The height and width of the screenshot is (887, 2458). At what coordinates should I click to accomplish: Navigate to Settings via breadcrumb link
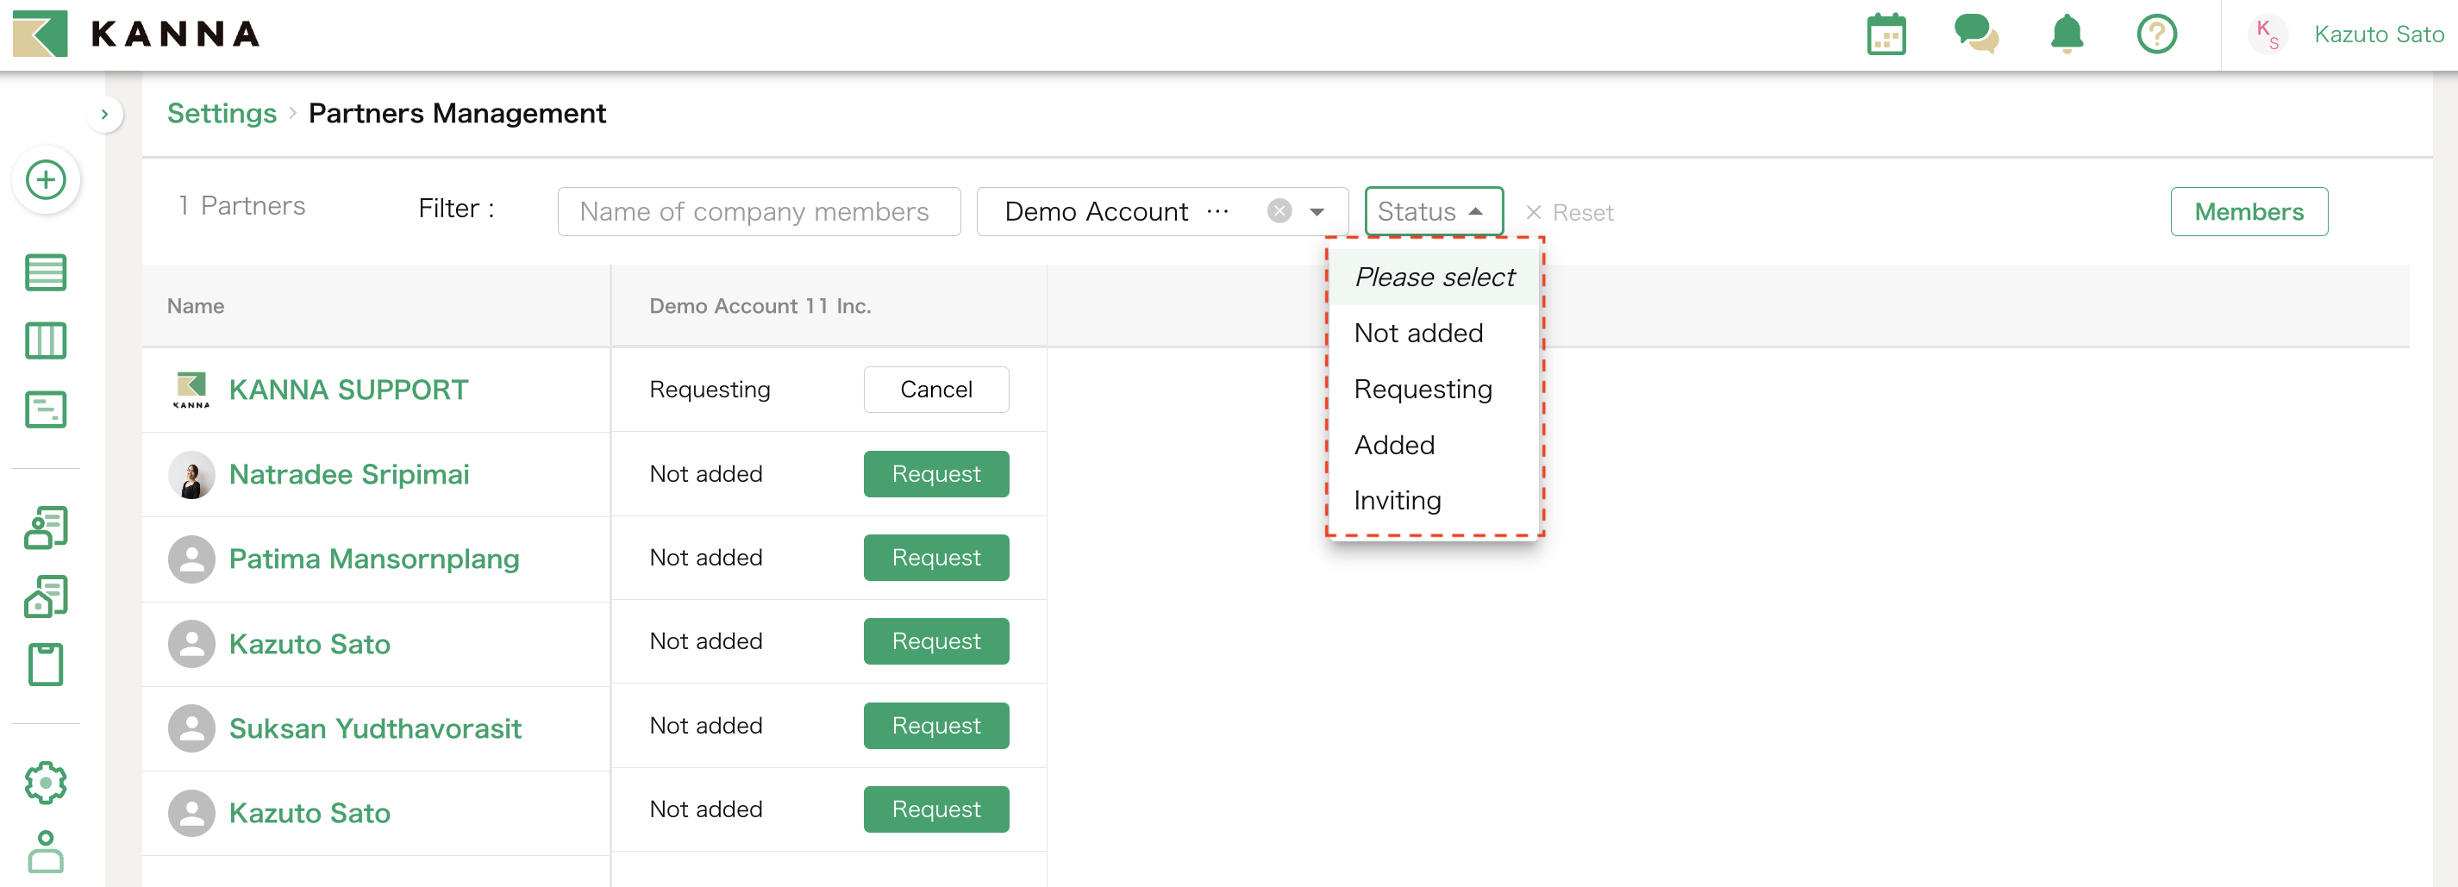coord(222,113)
